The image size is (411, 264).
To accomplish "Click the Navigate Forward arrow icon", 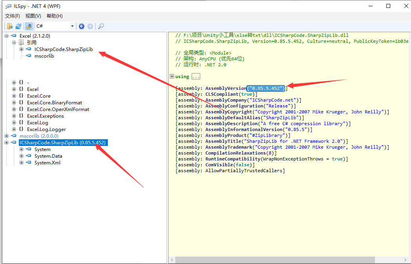I will coord(91,26).
